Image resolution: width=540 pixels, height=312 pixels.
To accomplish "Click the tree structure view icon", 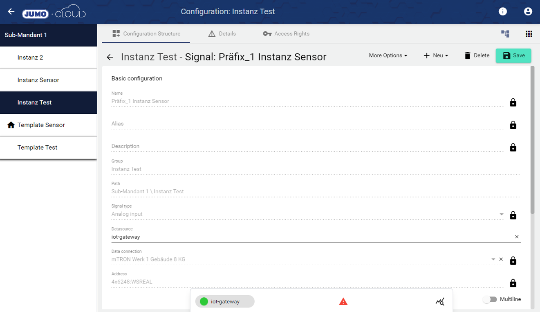I will click(505, 34).
